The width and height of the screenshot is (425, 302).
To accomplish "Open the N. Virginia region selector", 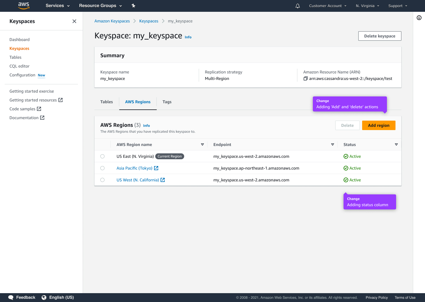I will tap(367, 6).
